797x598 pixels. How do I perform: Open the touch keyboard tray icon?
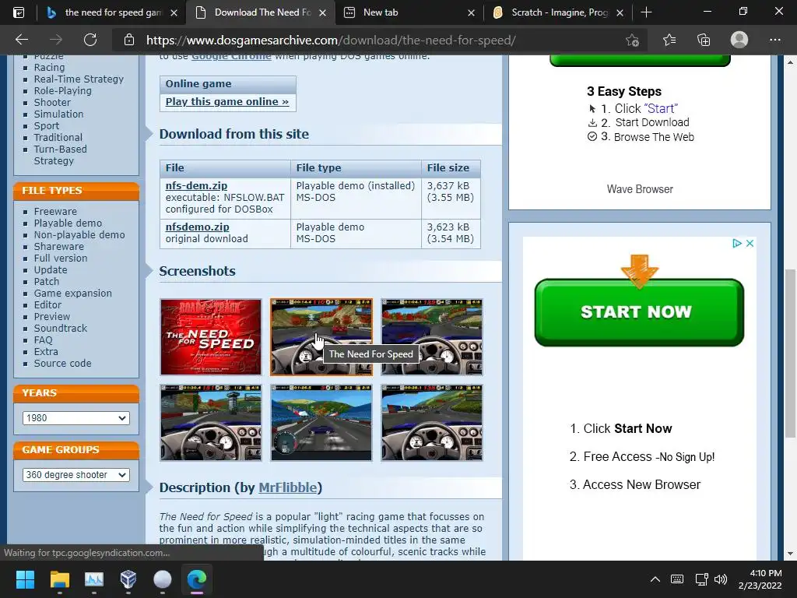[x=677, y=579]
